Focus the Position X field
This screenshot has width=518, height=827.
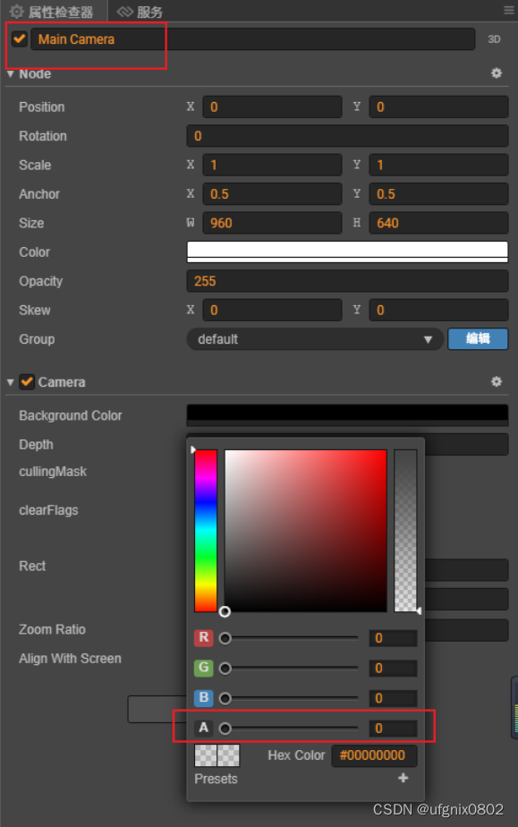273,107
